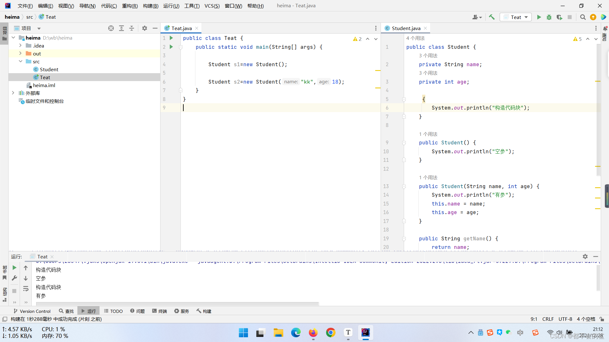Open project panel settings gear
This screenshot has height=342, width=609.
click(145, 28)
